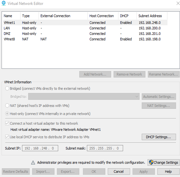Screen dimensions: 180x177
Task: Click the warning triangle icon beside administrator message
Action: coord(33,163)
